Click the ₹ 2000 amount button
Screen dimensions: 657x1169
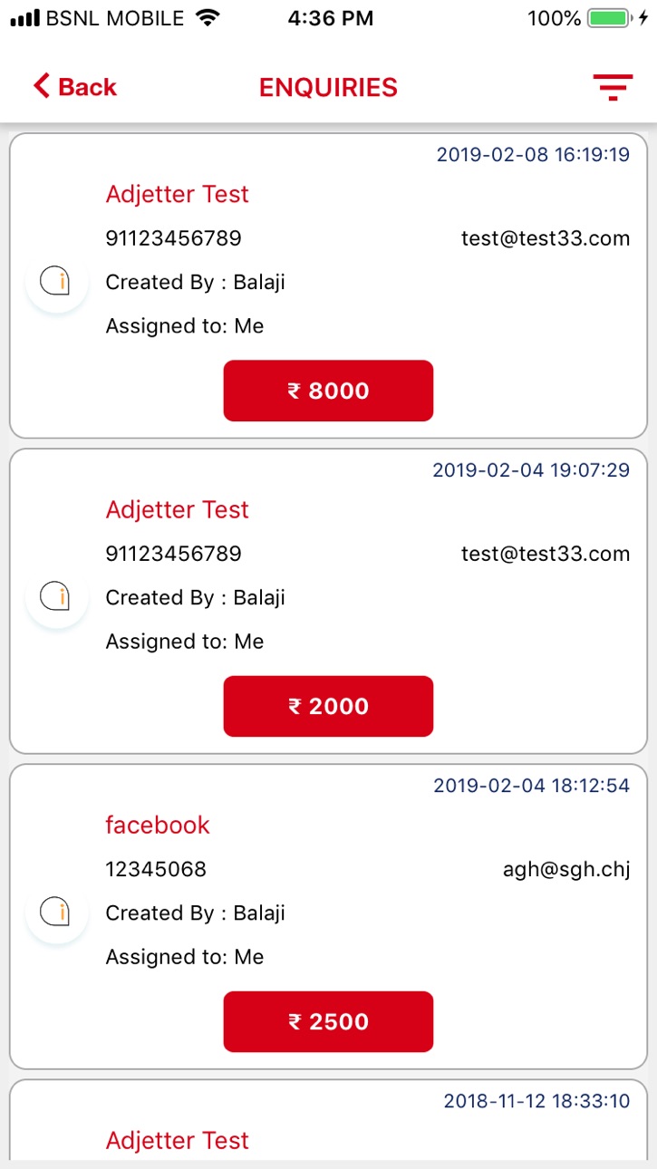[x=328, y=706]
